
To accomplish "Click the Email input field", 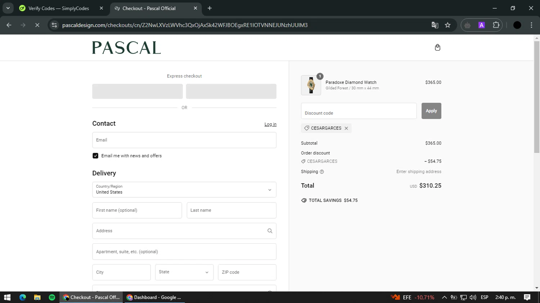I will 184,140.
